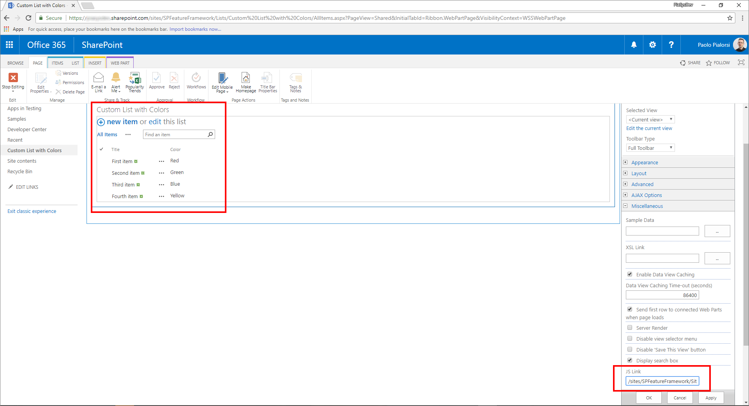Toggle focus on content icon
Viewport: 749px width, 406px height.
point(741,62)
